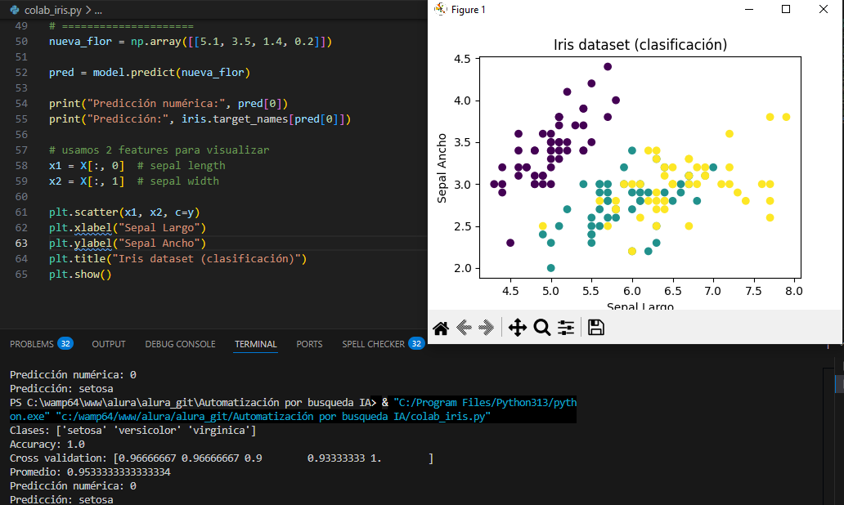
Task: Click comment 'usamos 2 features para visualizar'
Action: [159, 150]
